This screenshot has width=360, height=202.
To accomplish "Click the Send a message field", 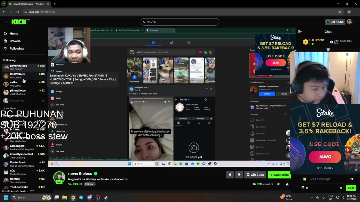I will [x=327, y=179].
